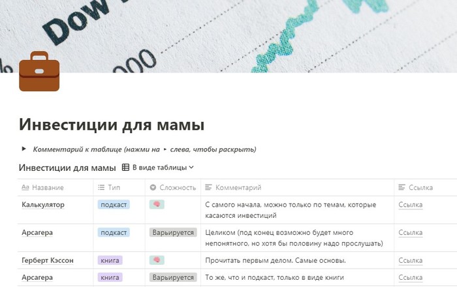Click the Название column header
Viewport: 457px width, 287px height.
pyautogui.click(x=55, y=187)
